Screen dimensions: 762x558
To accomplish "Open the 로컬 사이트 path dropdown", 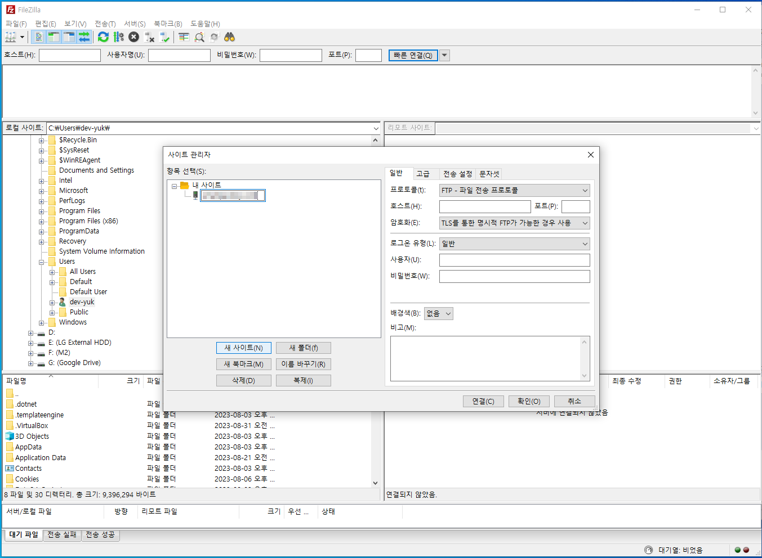I will tap(376, 128).
